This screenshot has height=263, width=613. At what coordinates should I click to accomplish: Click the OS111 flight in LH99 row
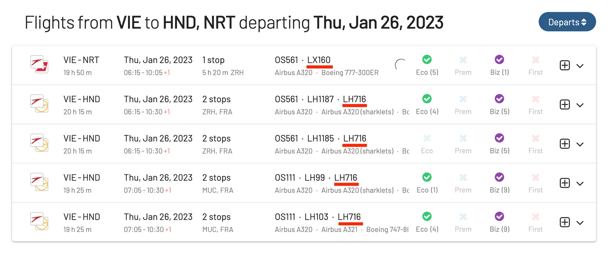click(285, 178)
